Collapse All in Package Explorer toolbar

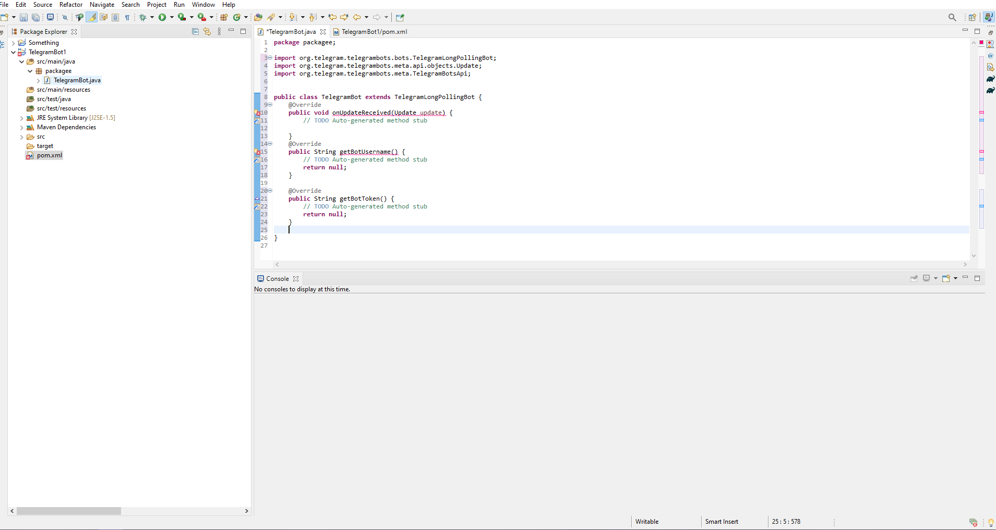point(195,31)
